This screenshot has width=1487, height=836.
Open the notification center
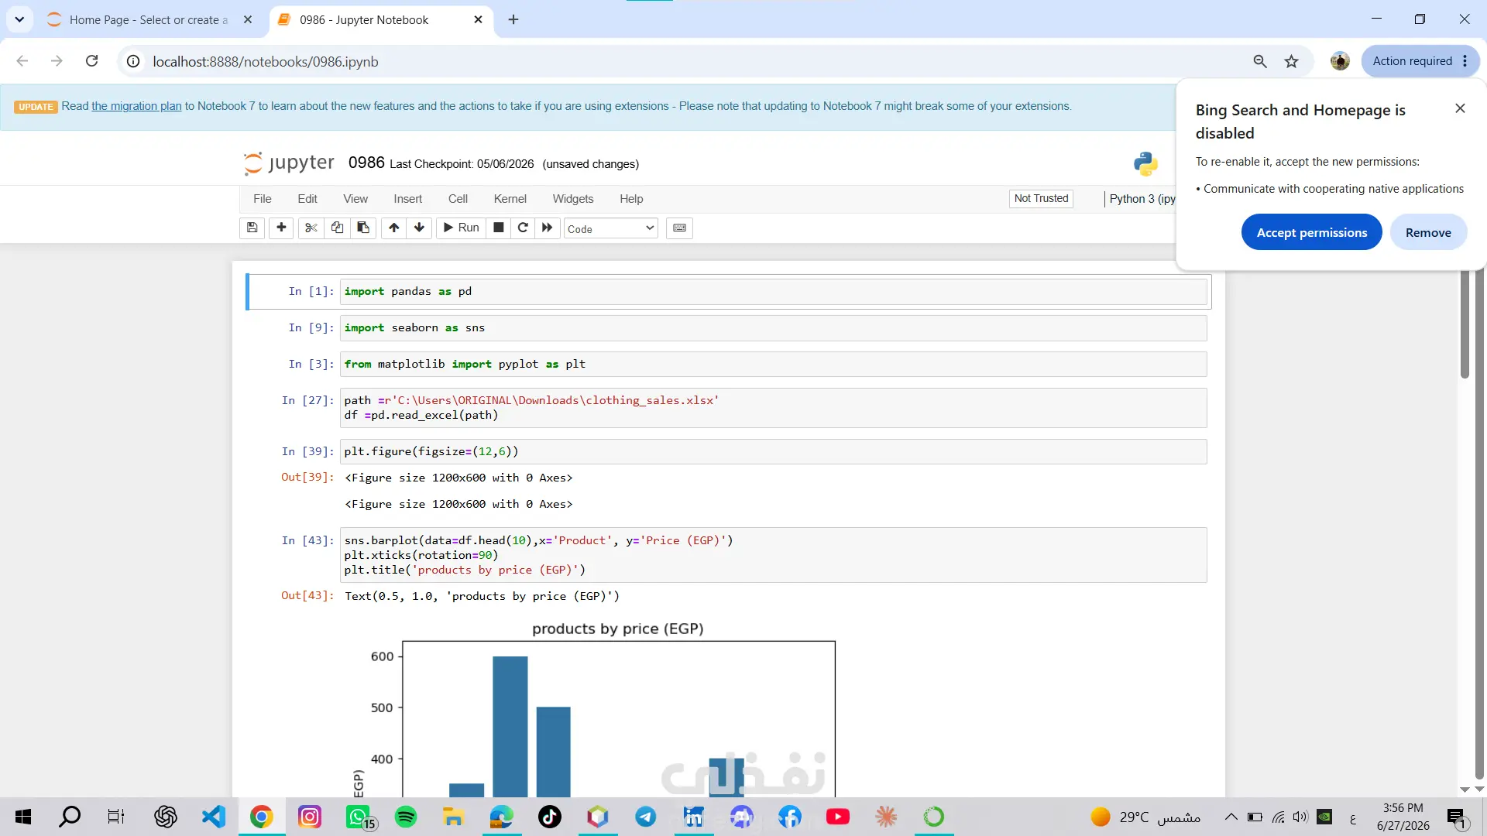1456,817
